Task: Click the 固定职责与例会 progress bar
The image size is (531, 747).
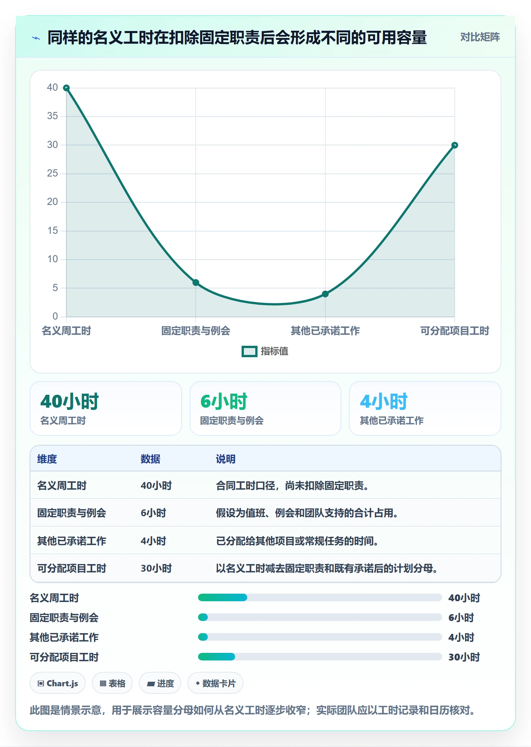Action: tap(320, 618)
